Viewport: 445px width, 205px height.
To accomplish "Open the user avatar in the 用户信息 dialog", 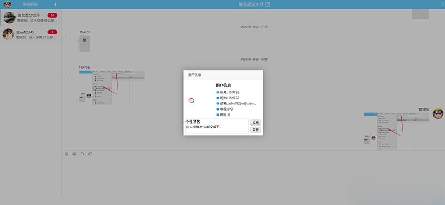I will [191, 100].
